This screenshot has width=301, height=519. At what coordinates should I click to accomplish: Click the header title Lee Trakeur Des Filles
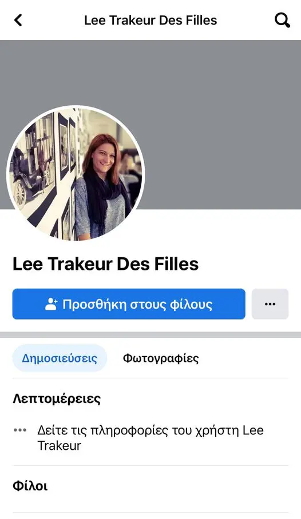(150, 20)
